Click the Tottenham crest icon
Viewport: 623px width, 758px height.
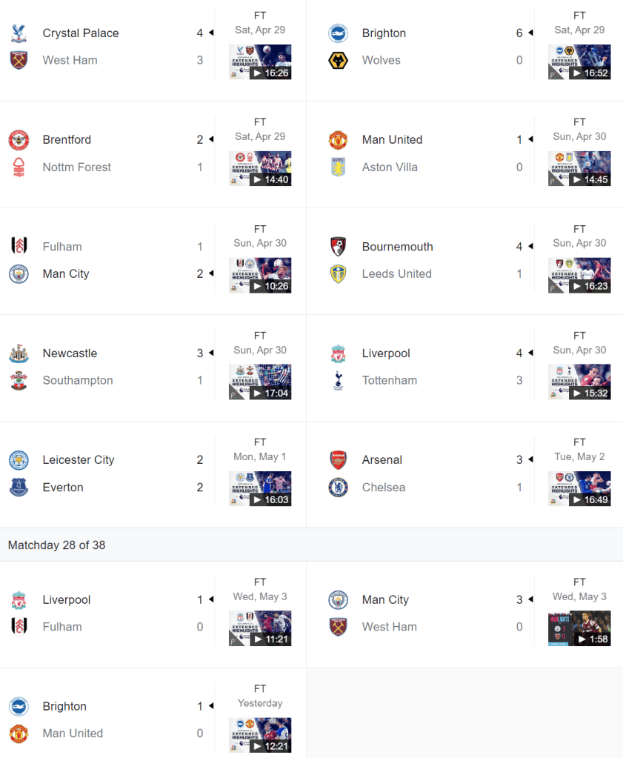[x=338, y=381]
